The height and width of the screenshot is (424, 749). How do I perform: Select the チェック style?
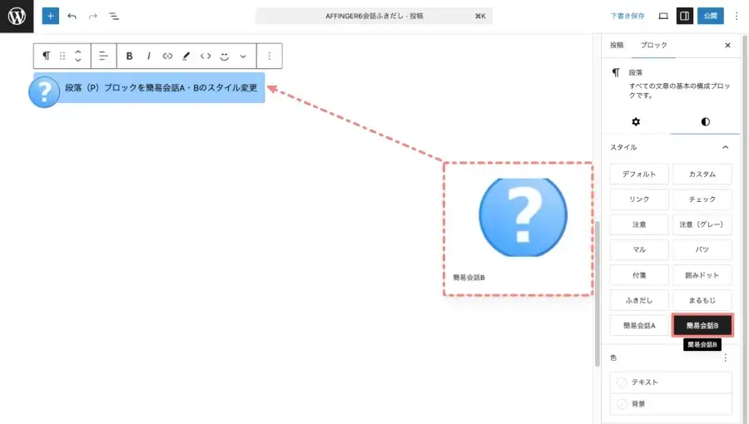pyautogui.click(x=702, y=200)
